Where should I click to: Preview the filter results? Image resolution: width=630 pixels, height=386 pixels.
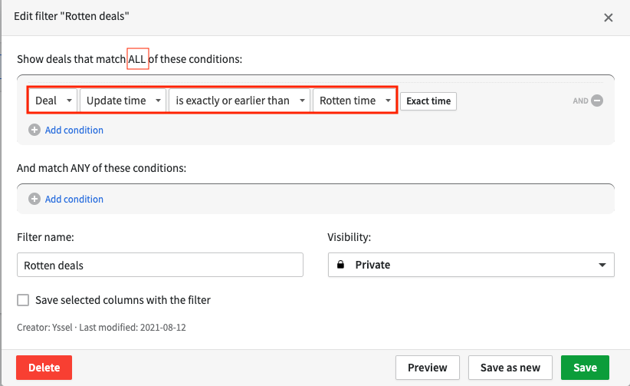pos(427,368)
